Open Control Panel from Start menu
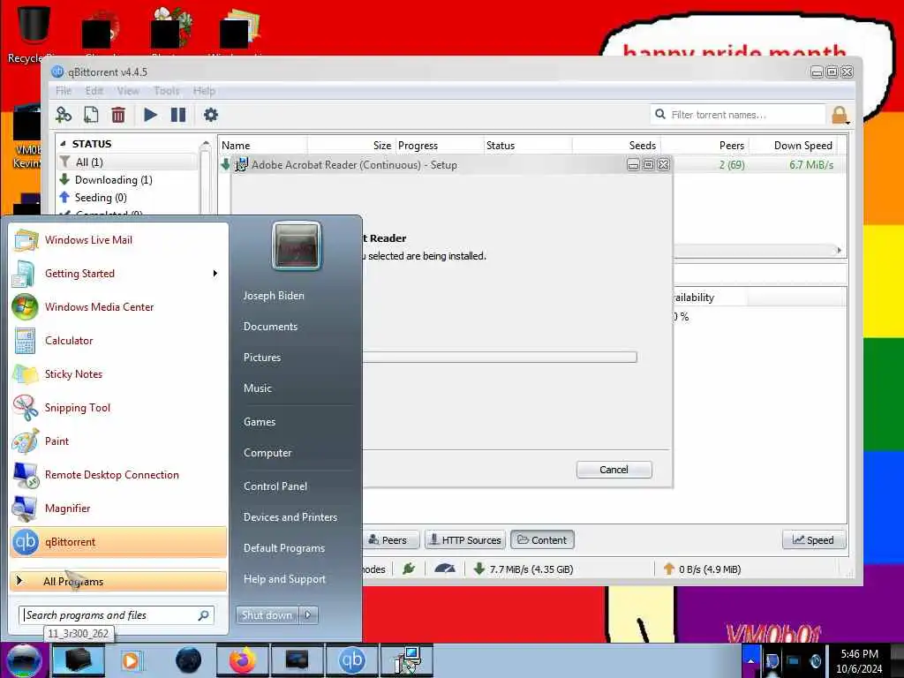This screenshot has height=678, width=904. 275,486
